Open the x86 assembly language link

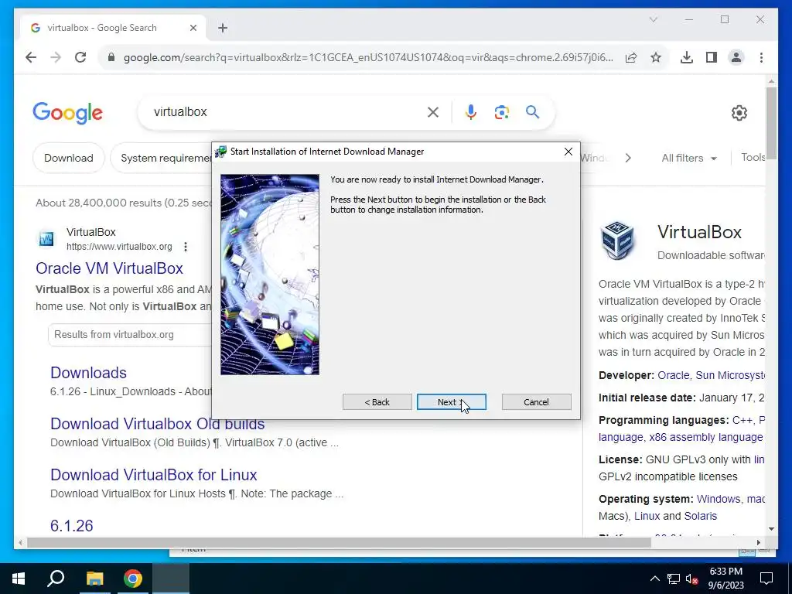(x=706, y=438)
